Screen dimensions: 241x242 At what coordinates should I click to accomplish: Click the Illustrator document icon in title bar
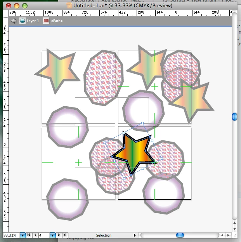pos(69,5)
